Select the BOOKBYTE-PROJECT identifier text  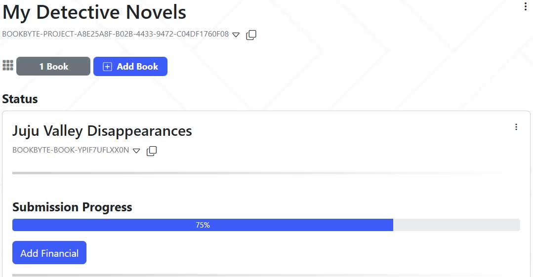coord(116,35)
